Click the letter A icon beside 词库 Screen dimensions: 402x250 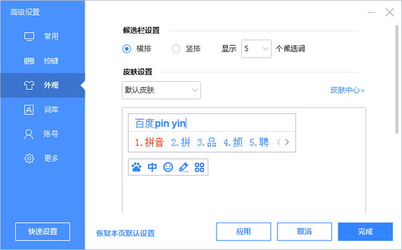point(29,110)
